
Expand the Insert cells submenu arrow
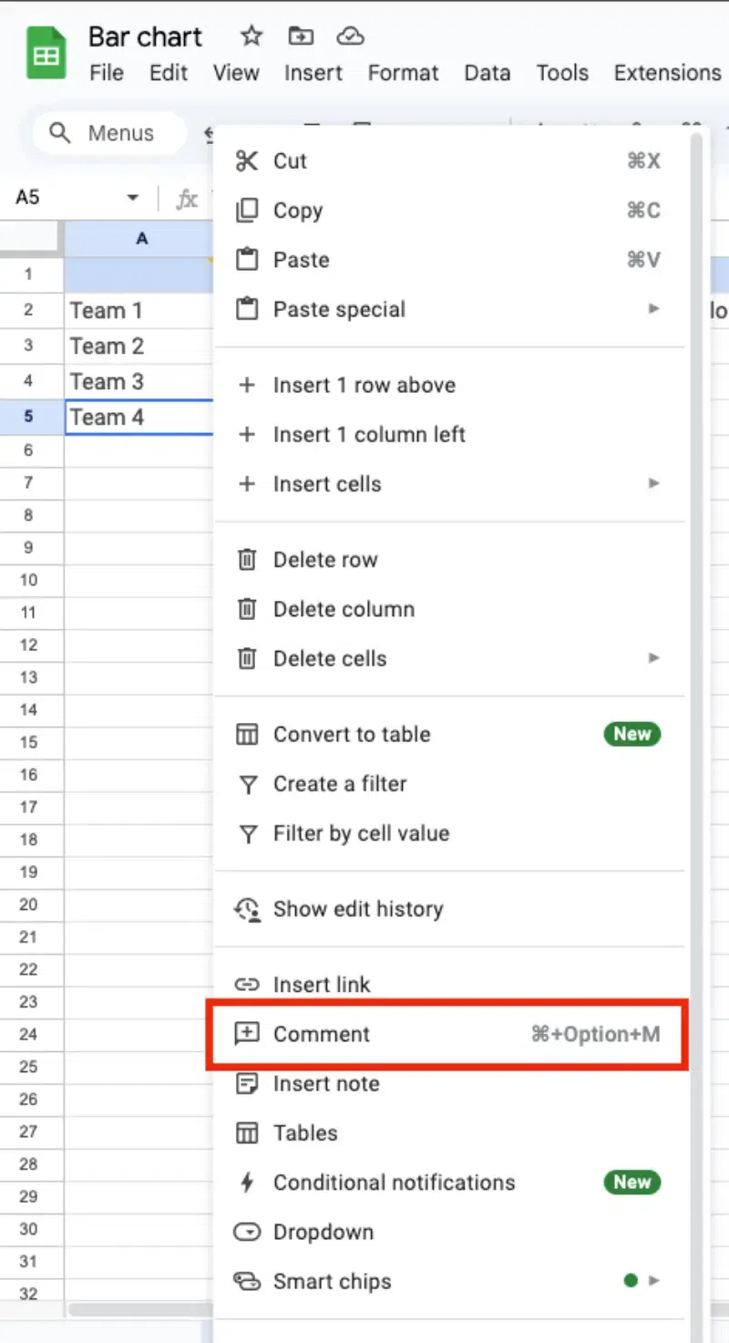point(653,484)
